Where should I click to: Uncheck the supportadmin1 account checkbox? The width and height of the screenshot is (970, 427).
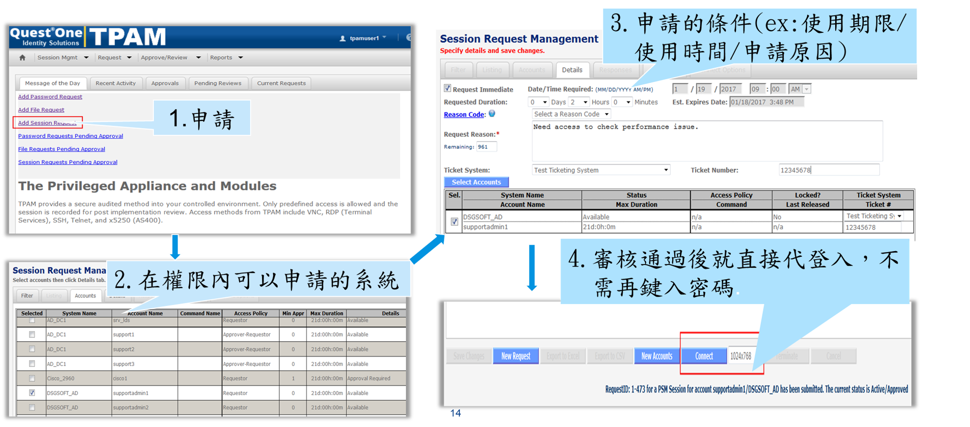pos(32,393)
